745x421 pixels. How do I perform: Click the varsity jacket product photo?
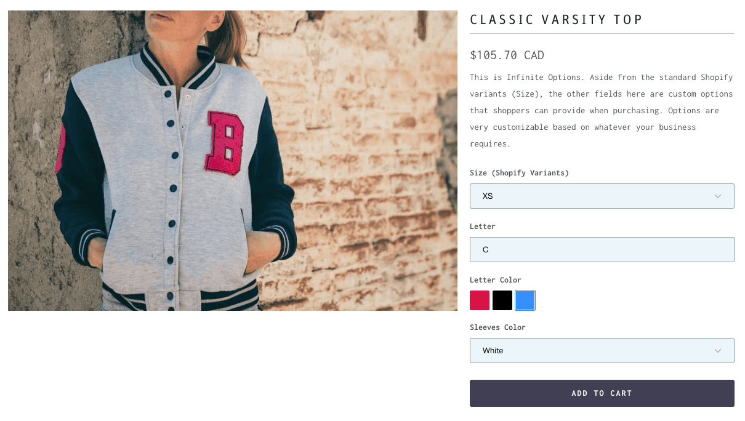click(232, 161)
